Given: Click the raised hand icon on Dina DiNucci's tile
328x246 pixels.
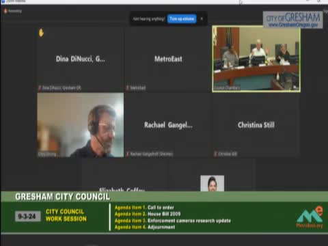Looking at the screenshot, I should pos(41,33).
